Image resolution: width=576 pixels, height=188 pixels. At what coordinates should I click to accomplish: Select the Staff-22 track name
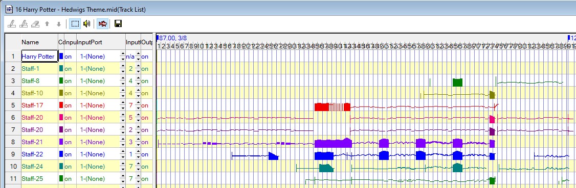32,154
